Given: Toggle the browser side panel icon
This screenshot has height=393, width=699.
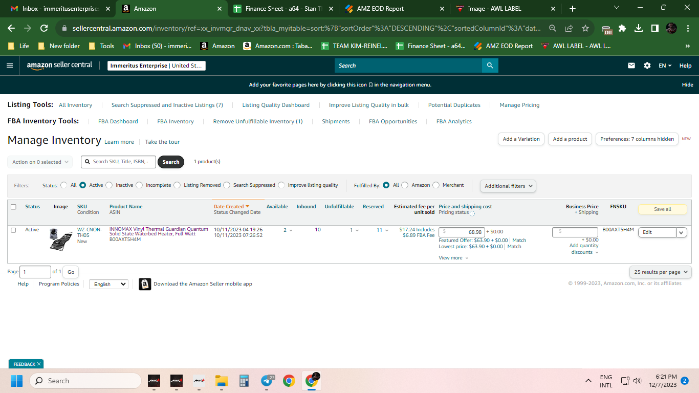Looking at the screenshot, I should coord(655,28).
